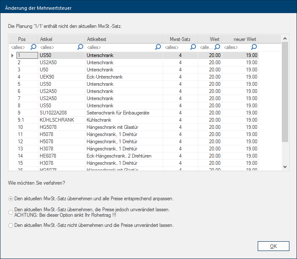Viewport: 297px width, 259px height.
Task: Click the search icon in neuer Wert filter
Action: 254,47
